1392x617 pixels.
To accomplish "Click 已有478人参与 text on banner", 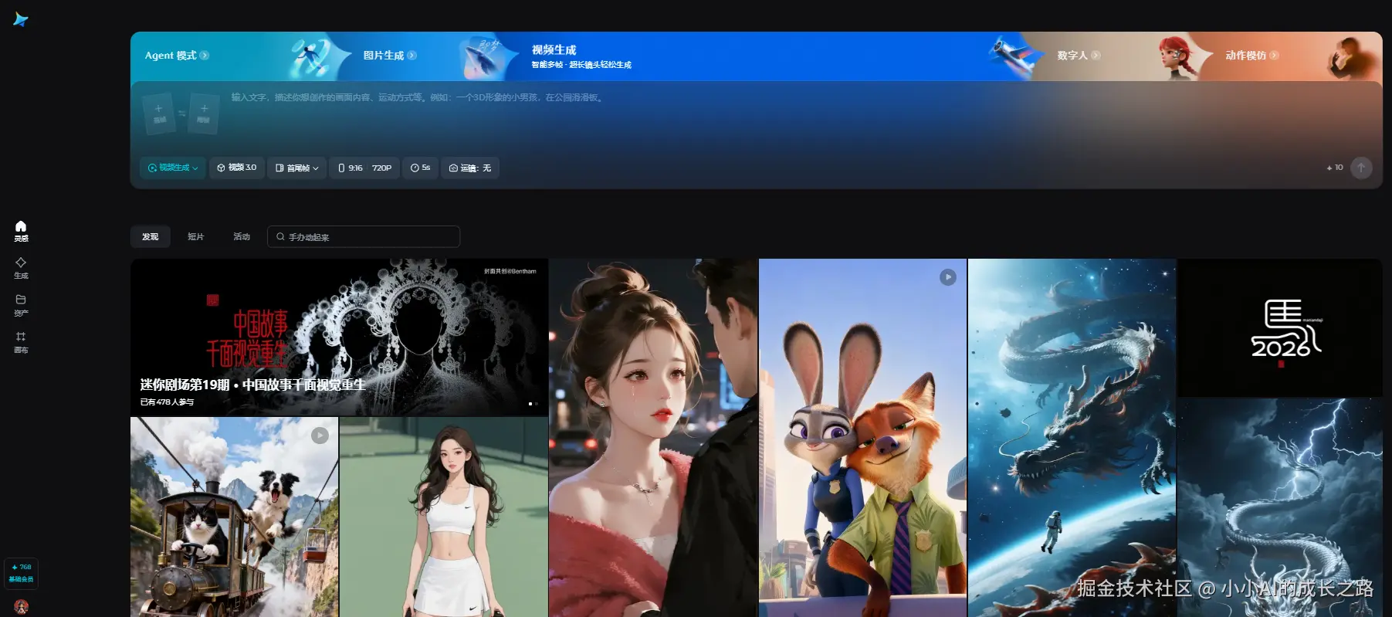I will click(167, 402).
